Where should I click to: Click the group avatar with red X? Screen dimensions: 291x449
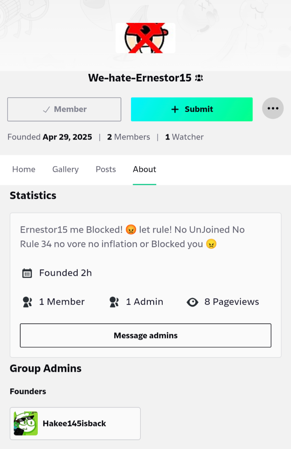[x=145, y=38]
